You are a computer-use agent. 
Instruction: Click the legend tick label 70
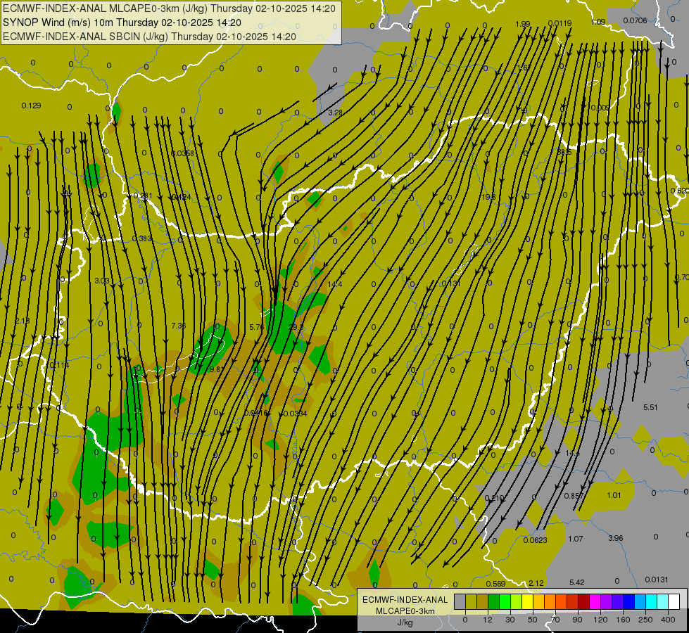tap(555, 620)
